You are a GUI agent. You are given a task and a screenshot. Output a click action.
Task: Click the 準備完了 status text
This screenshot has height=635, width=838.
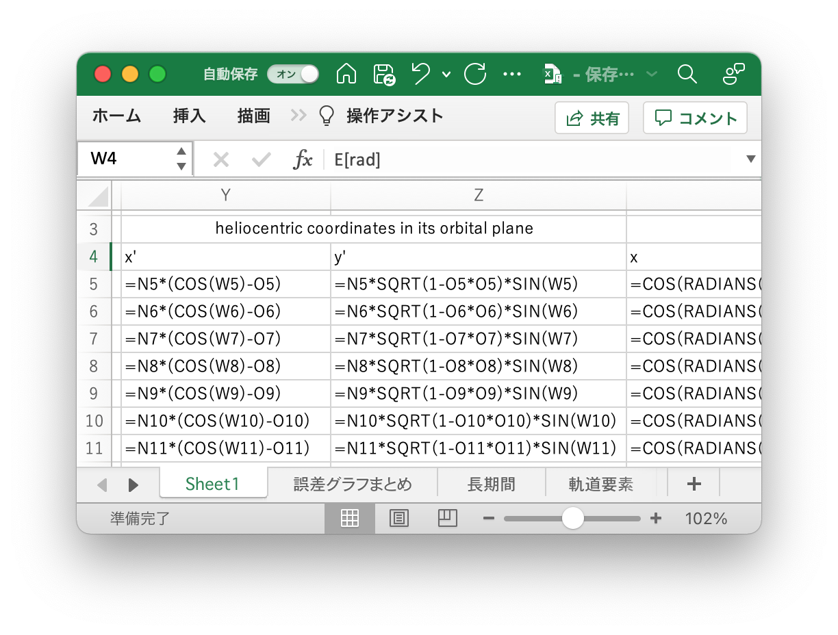(139, 519)
